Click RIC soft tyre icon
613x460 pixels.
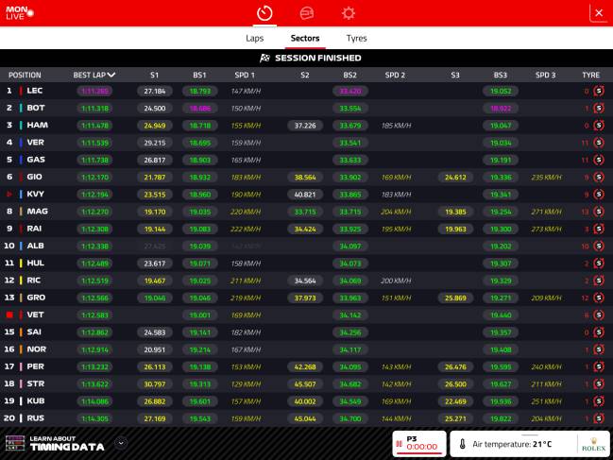(x=599, y=281)
